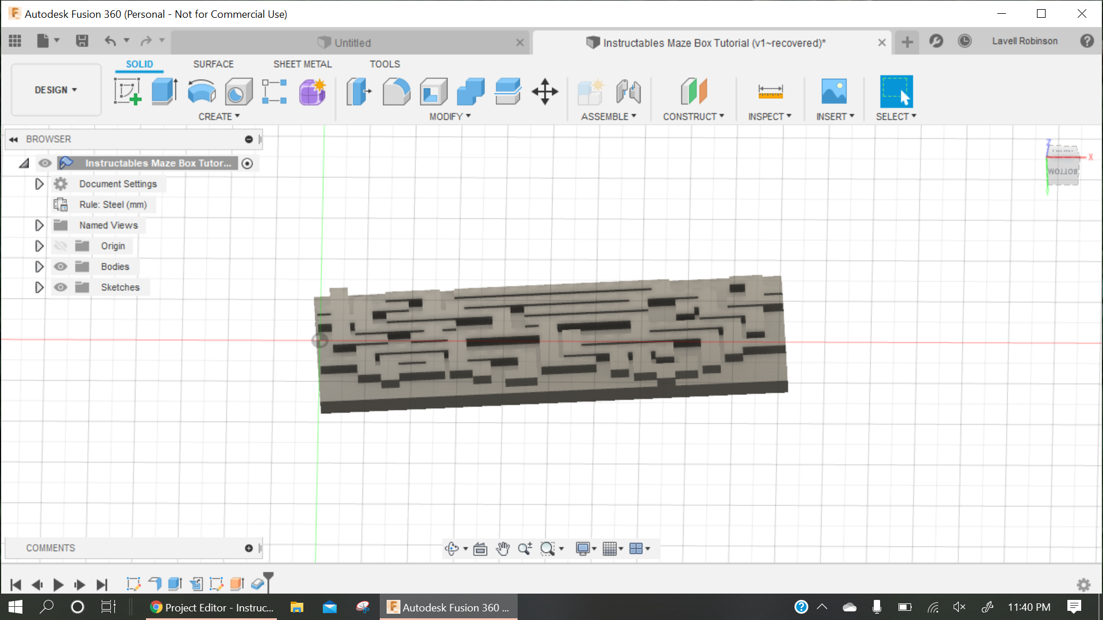Show the hidden Origin folder
1103x620 pixels.
click(60, 246)
